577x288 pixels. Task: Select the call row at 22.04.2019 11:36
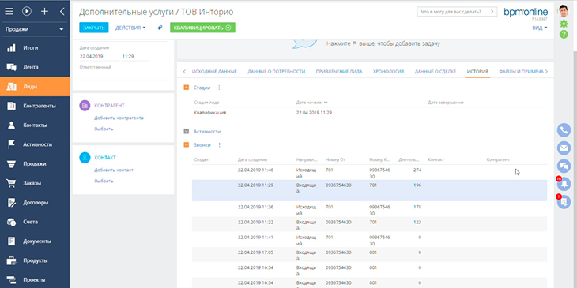click(369, 209)
